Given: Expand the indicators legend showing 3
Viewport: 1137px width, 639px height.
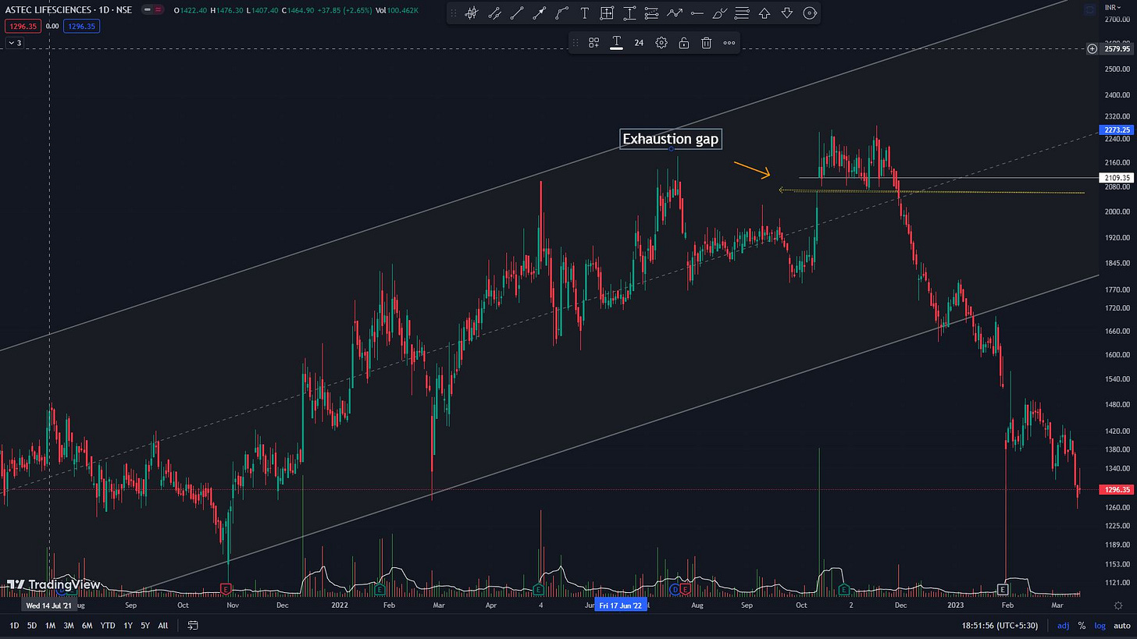Looking at the screenshot, I should [16, 43].
